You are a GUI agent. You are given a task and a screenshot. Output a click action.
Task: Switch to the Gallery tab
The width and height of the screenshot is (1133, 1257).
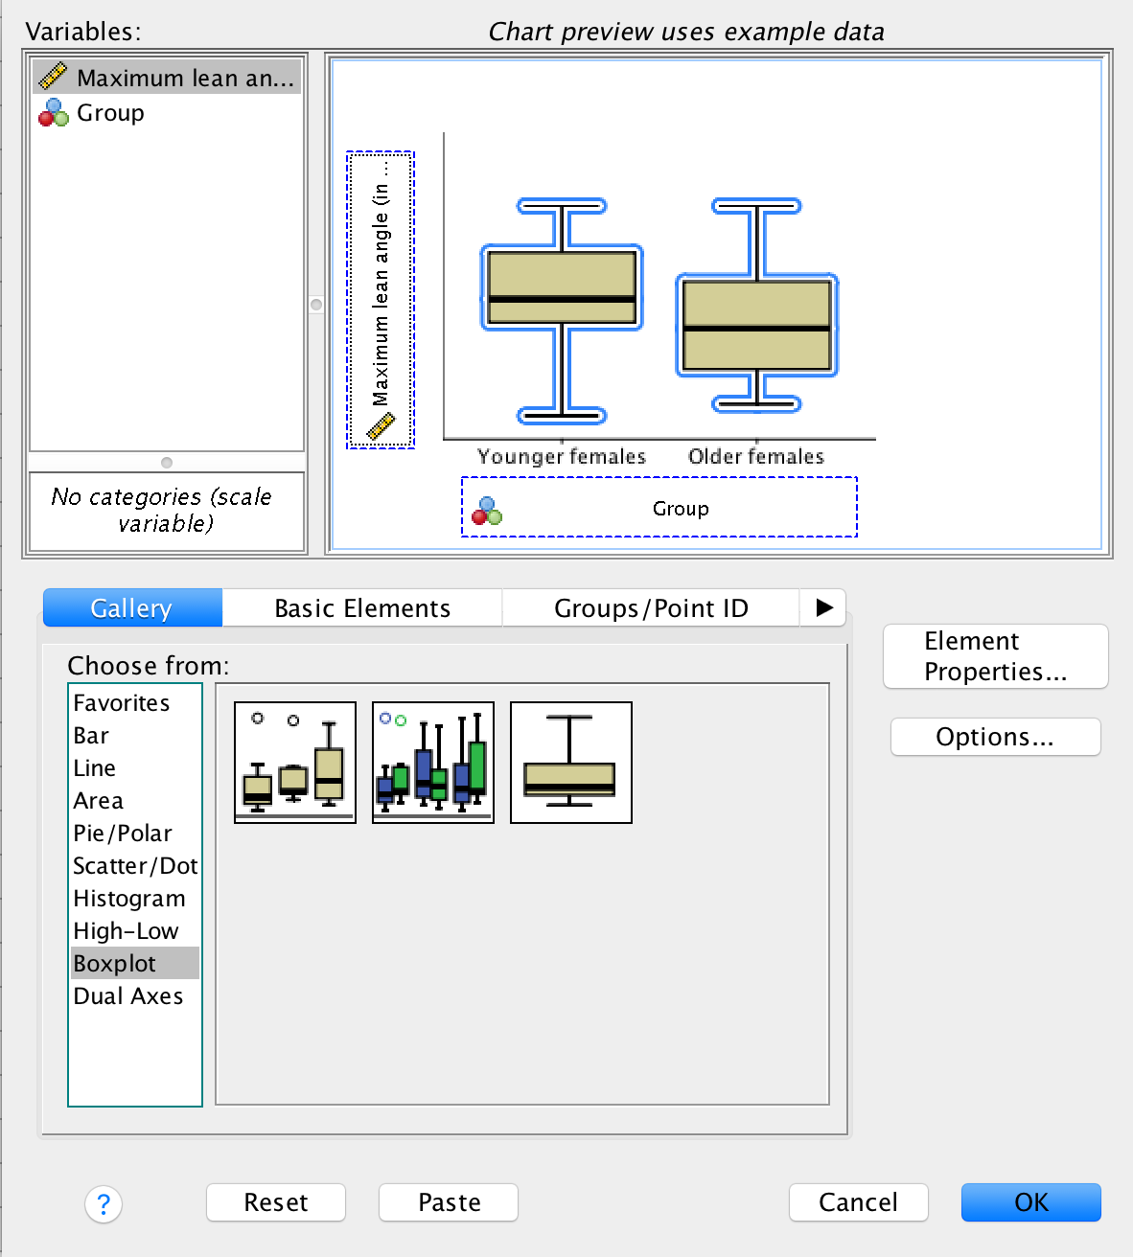(131, 607)
